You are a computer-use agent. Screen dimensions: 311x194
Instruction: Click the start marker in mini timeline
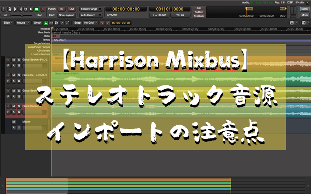pyautogui.click(x=249, y=9)
